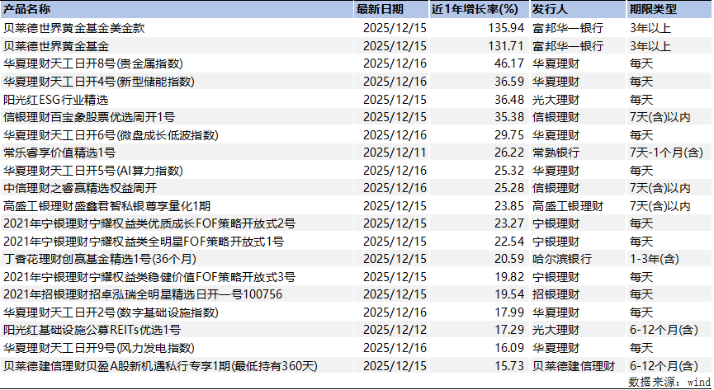
Task: Click 光大理财 in 阳光红ESG行业精选 row
Action: (x=556, y=100)
